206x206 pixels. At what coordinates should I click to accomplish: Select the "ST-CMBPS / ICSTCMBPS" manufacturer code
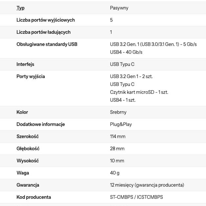[136, 197]
